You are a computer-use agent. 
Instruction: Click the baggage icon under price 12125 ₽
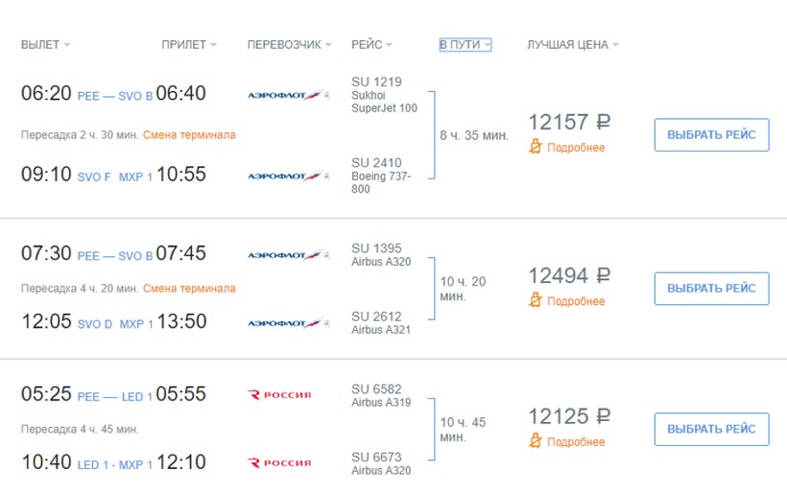pyautogui.click(x=537, y=441)
